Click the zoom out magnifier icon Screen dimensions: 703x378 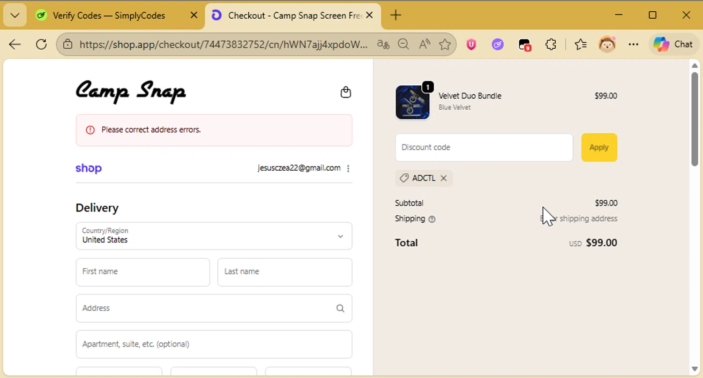[x=403, y=44]
